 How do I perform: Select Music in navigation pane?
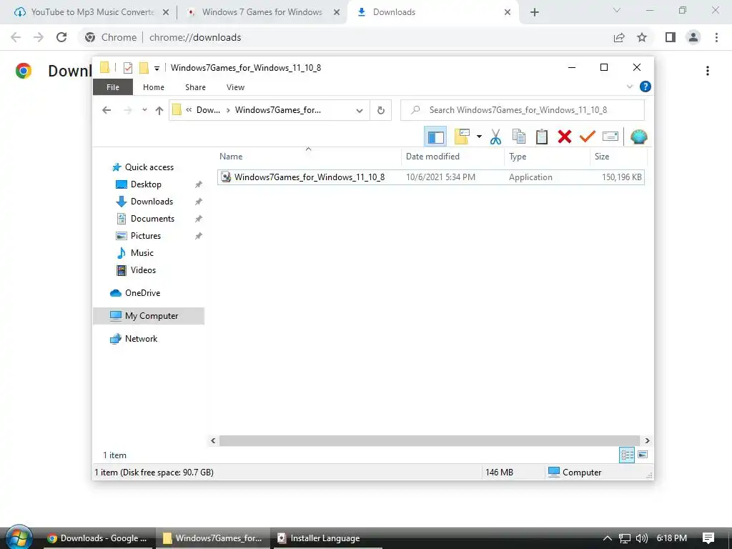[x=142, y=253]
